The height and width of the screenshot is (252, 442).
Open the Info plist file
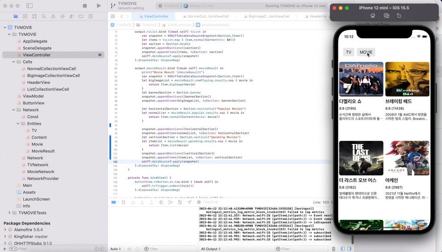coord(26,206)
